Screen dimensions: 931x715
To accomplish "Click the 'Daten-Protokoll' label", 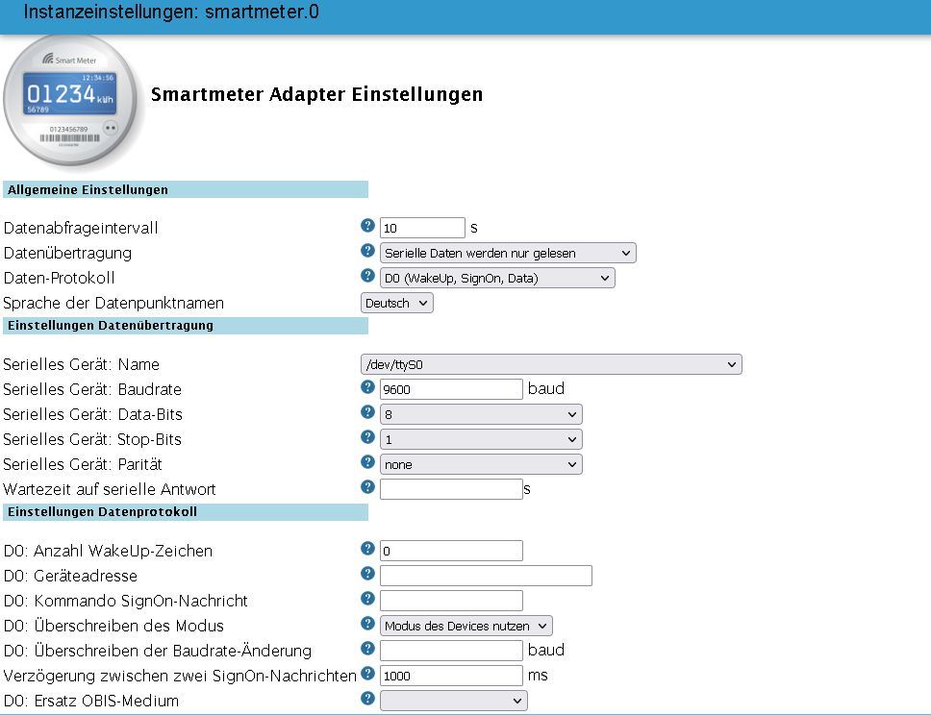I will pyautogui.click(x=60, y=278).
